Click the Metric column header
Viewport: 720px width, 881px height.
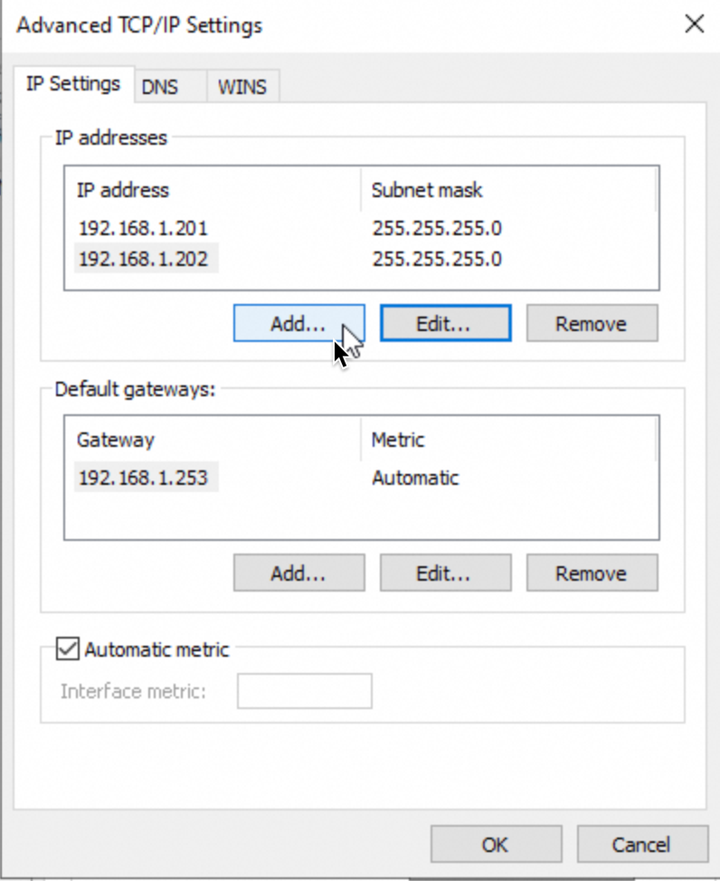point(508,440)
